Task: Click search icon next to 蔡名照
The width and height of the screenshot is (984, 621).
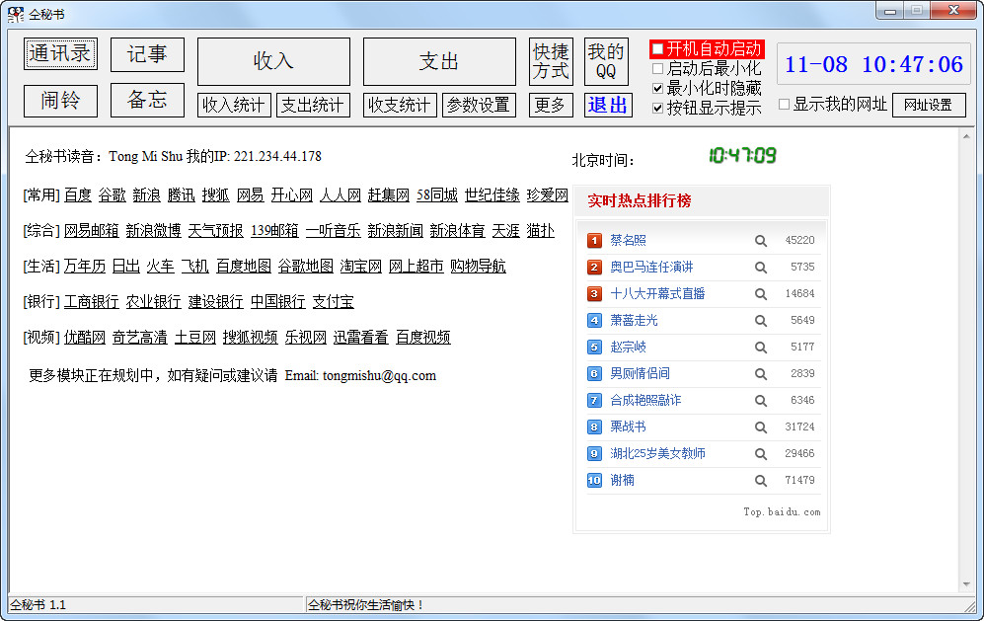Action: point(761,241)
